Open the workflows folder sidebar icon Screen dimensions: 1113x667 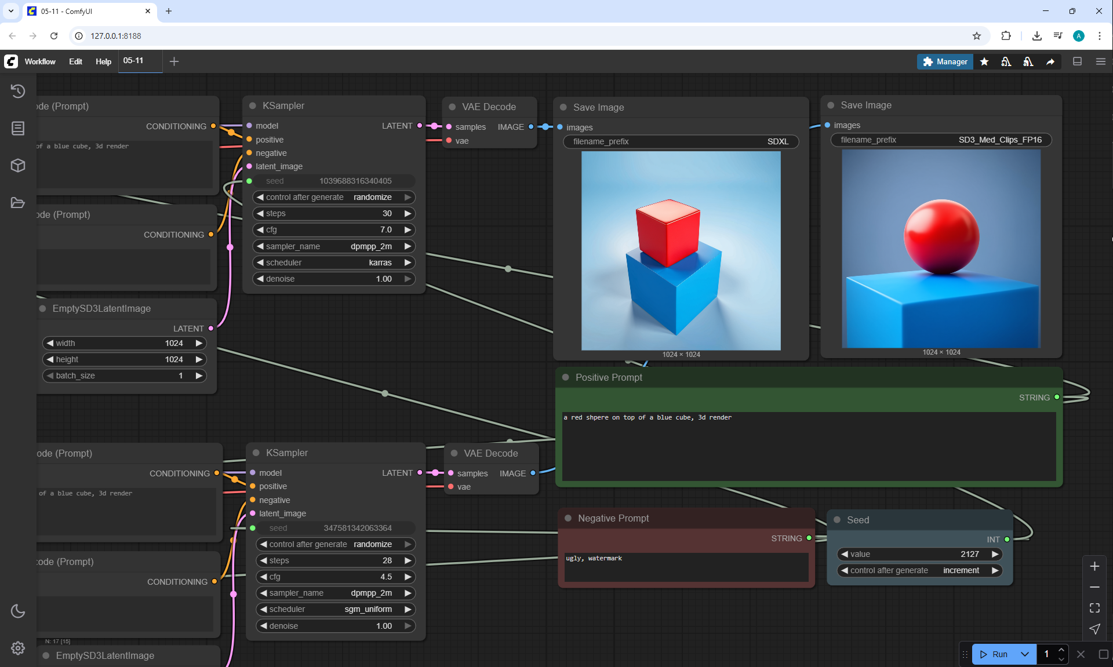(18, 203)
